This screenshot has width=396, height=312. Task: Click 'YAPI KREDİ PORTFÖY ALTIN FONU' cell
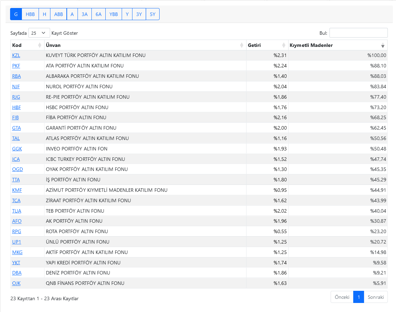[x=145, y=263]
